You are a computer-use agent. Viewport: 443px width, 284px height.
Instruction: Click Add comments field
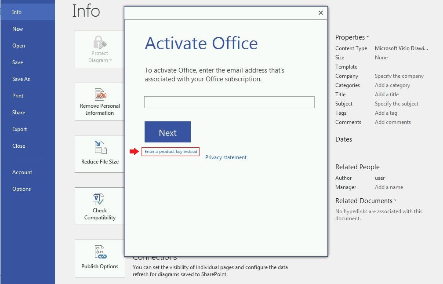pos(393,122)
